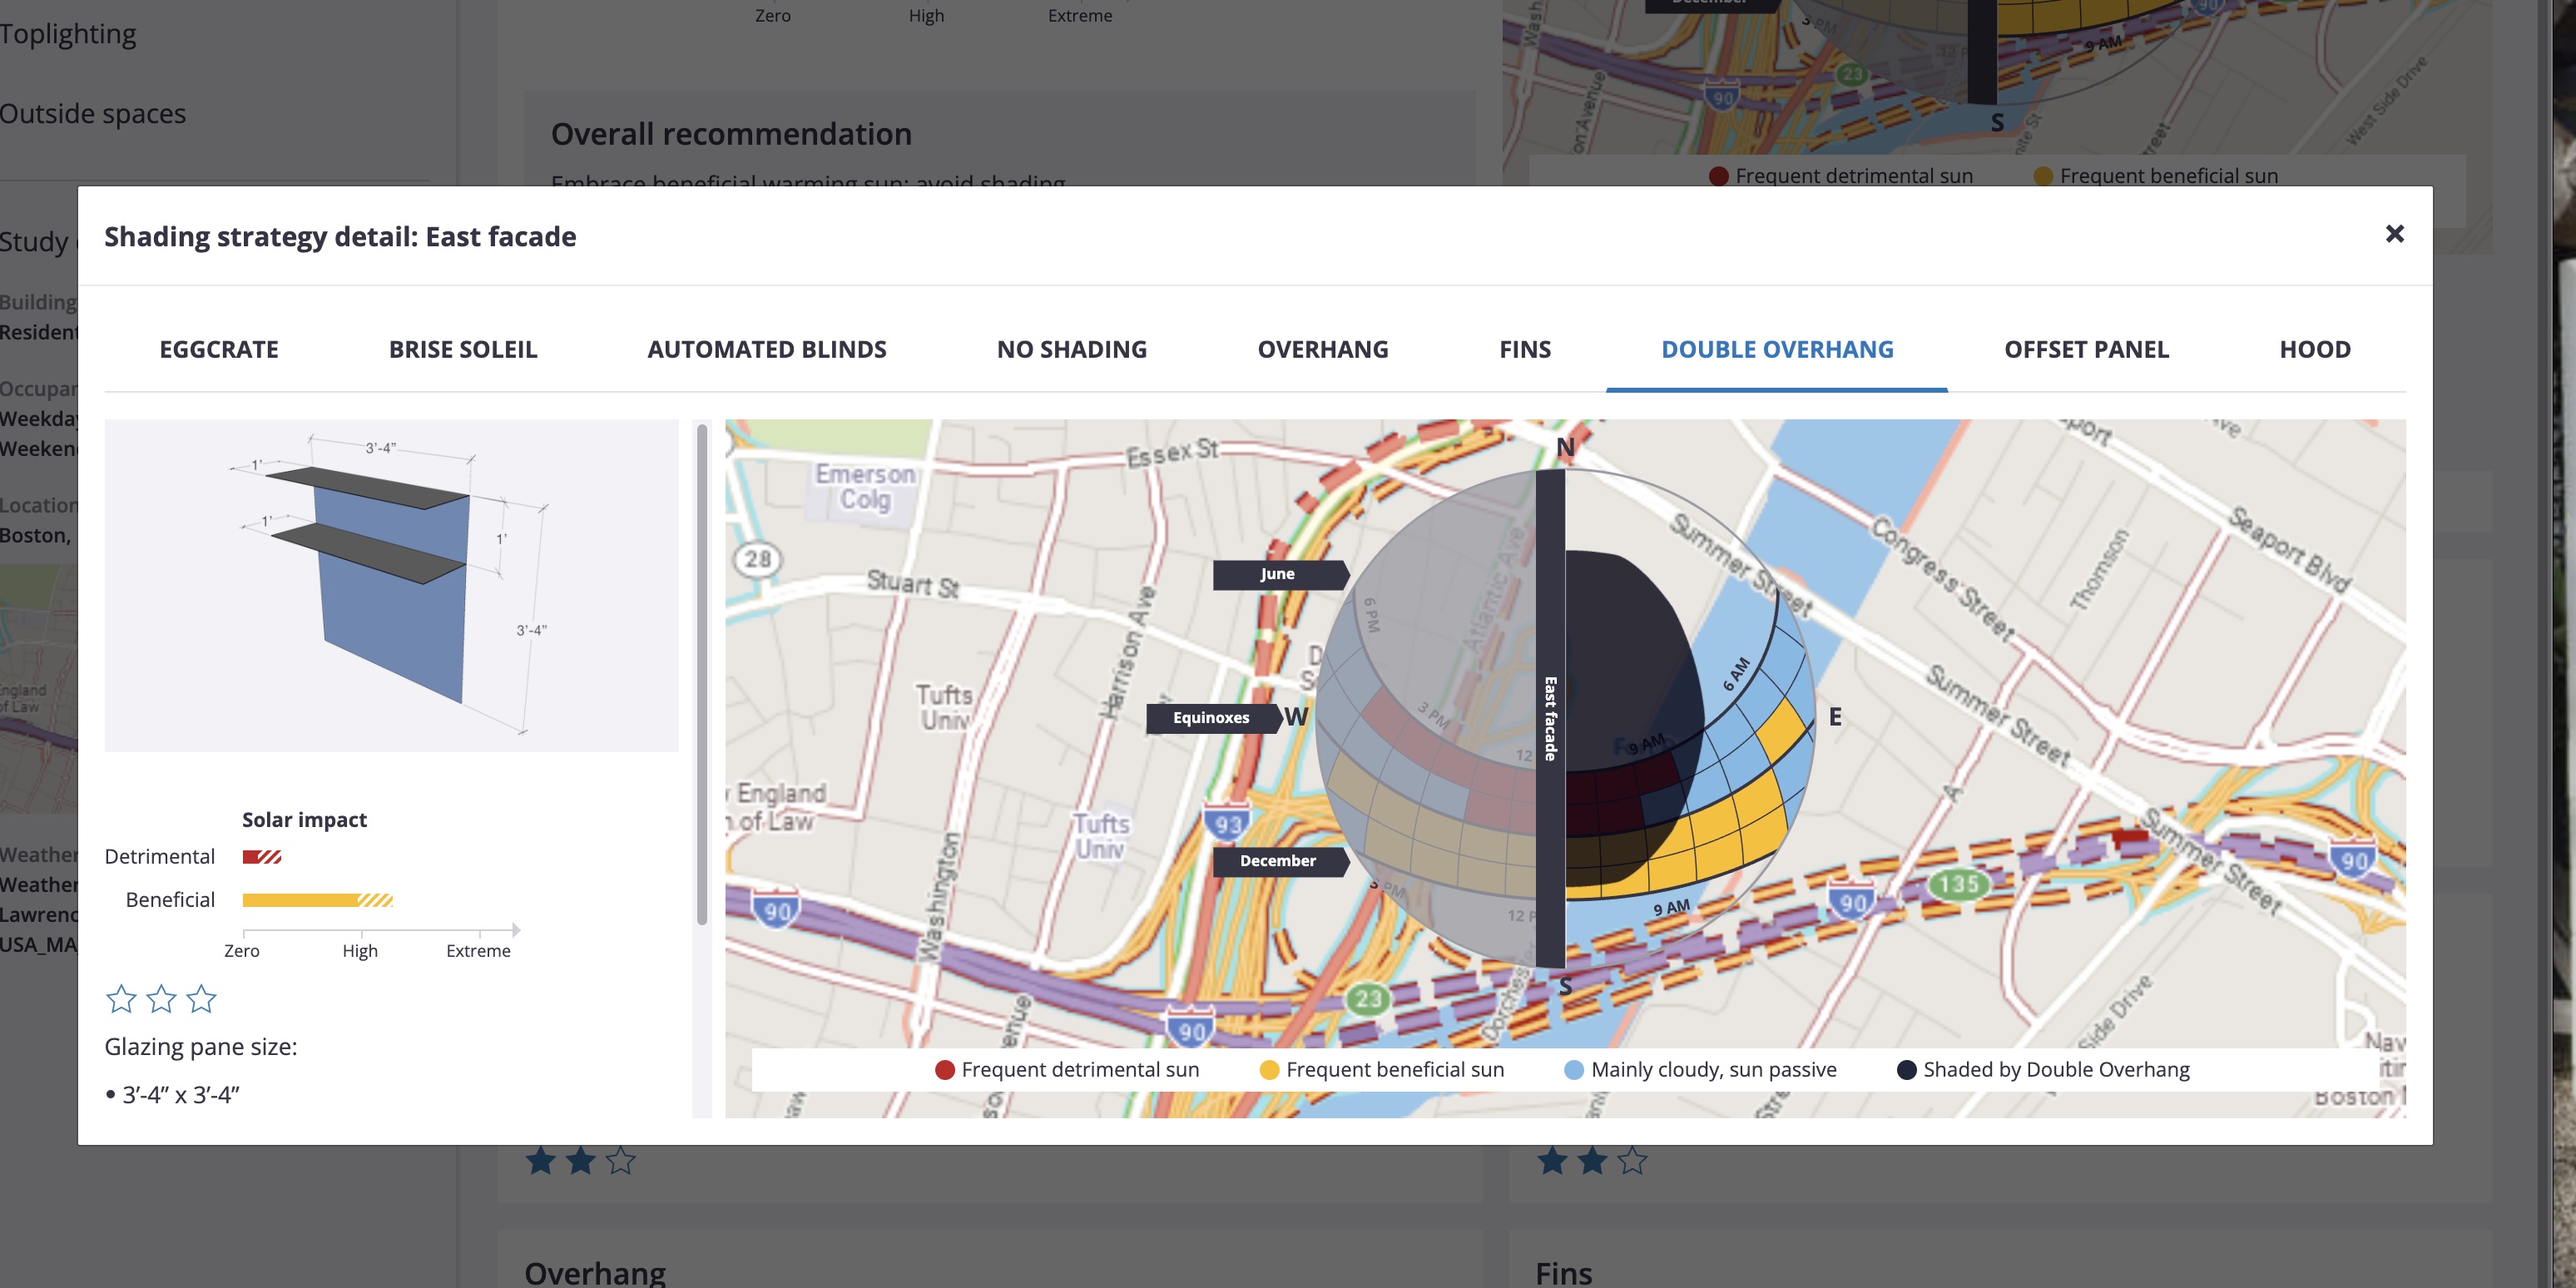The height and width of the screenshot is (1288, 2576).
Task: Click the dark Shaded by Double Overhang dot
Action: [1906, 1070]
